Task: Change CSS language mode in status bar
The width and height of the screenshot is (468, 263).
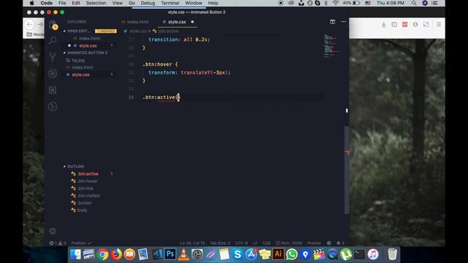Action: click(x=266, y=243)
